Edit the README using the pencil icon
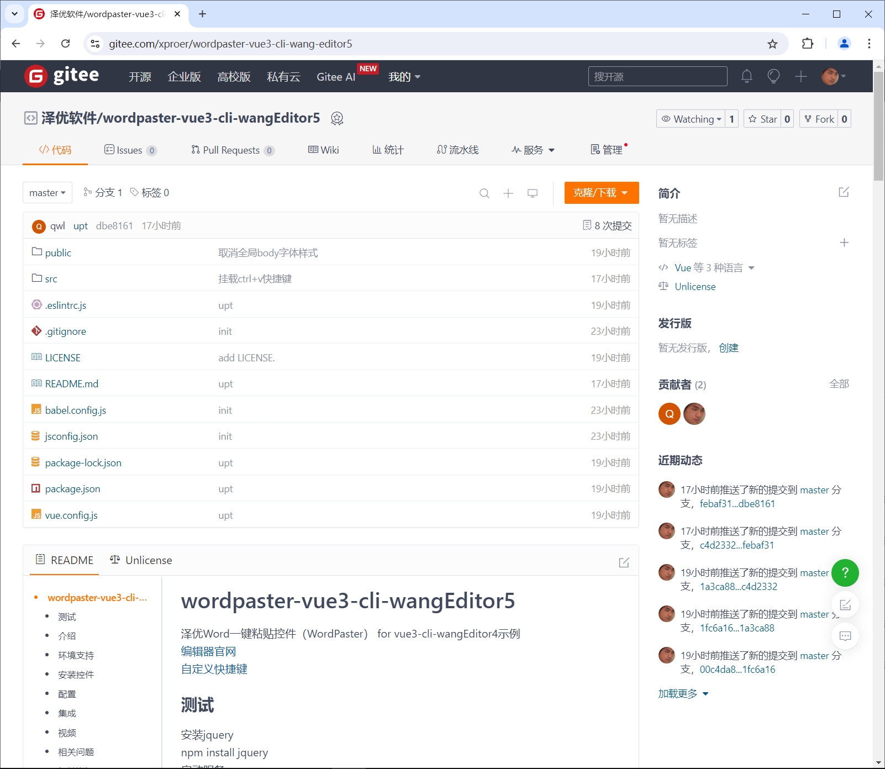The width and height of the screenshot is (885, 769). click(x=624, y=562)
